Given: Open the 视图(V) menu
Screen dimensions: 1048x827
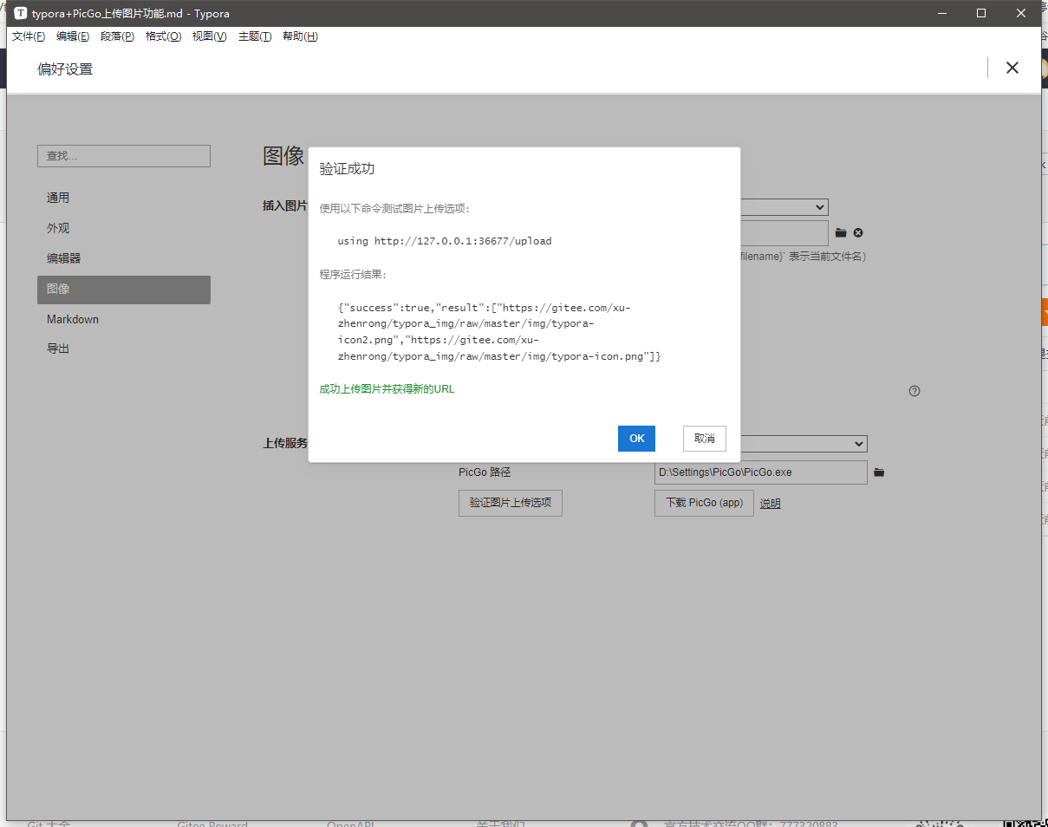Looking at the screenshot, I should tap(209, 36).
